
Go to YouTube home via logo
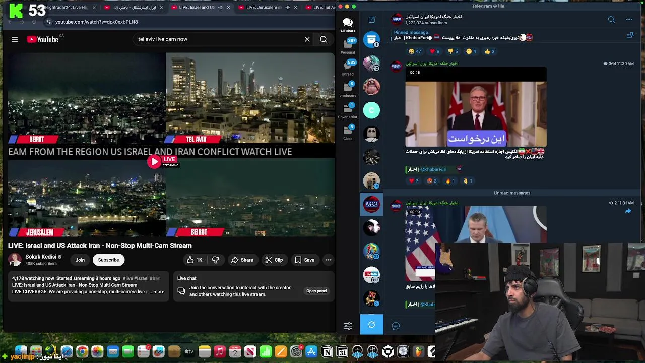click(x=43, y=39)
